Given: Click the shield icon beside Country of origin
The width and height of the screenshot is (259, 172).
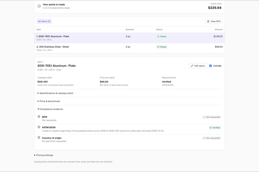Looking at the screenshot, I should pyautogui.click(x=39, y=138).
